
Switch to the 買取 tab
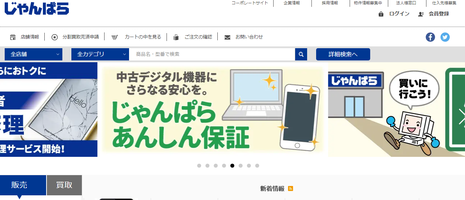click(x=64, y=185)
